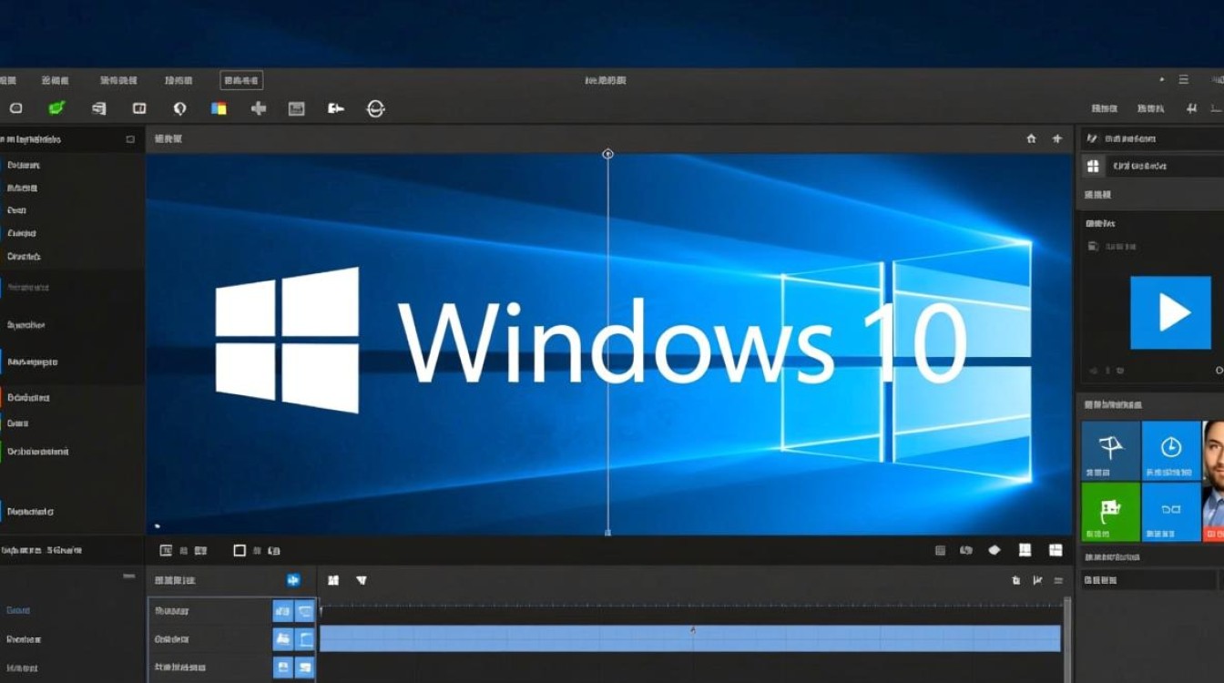Viewport: 1224px width, 683px height.
Task: Expand the track list header with the blue plus
Action: [x=293, y=580]
